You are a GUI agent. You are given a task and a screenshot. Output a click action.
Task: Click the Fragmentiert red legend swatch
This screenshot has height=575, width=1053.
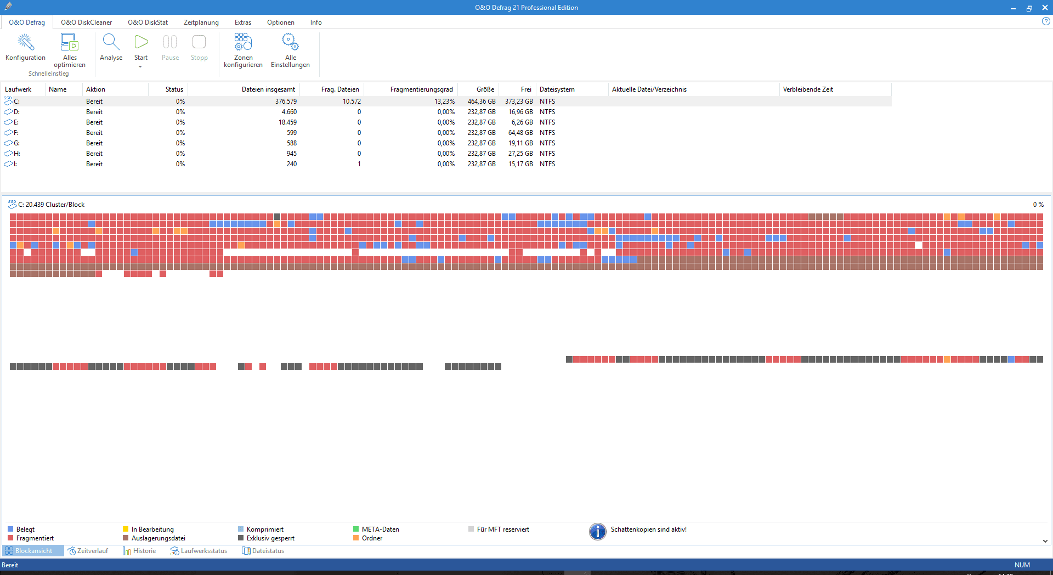click(x=10, y=538)
